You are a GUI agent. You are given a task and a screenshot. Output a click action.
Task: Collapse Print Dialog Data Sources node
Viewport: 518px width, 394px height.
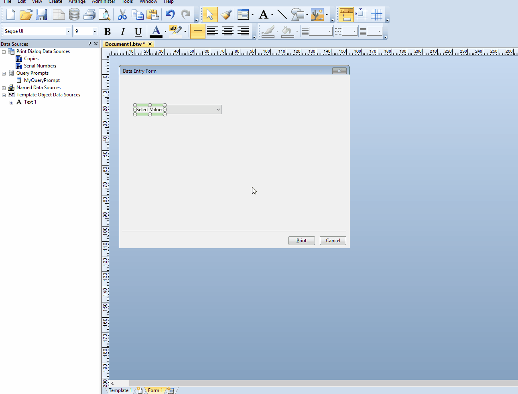4,52
